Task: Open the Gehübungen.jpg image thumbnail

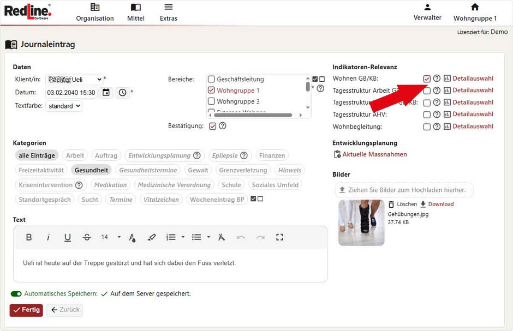Action: click(361, 222)
